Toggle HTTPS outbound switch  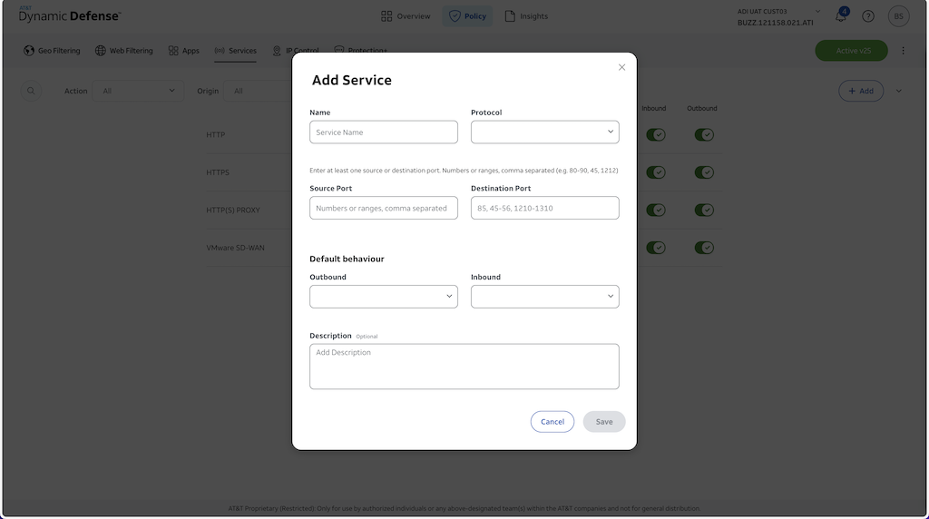pyautogui.click(x=704, y=172)
